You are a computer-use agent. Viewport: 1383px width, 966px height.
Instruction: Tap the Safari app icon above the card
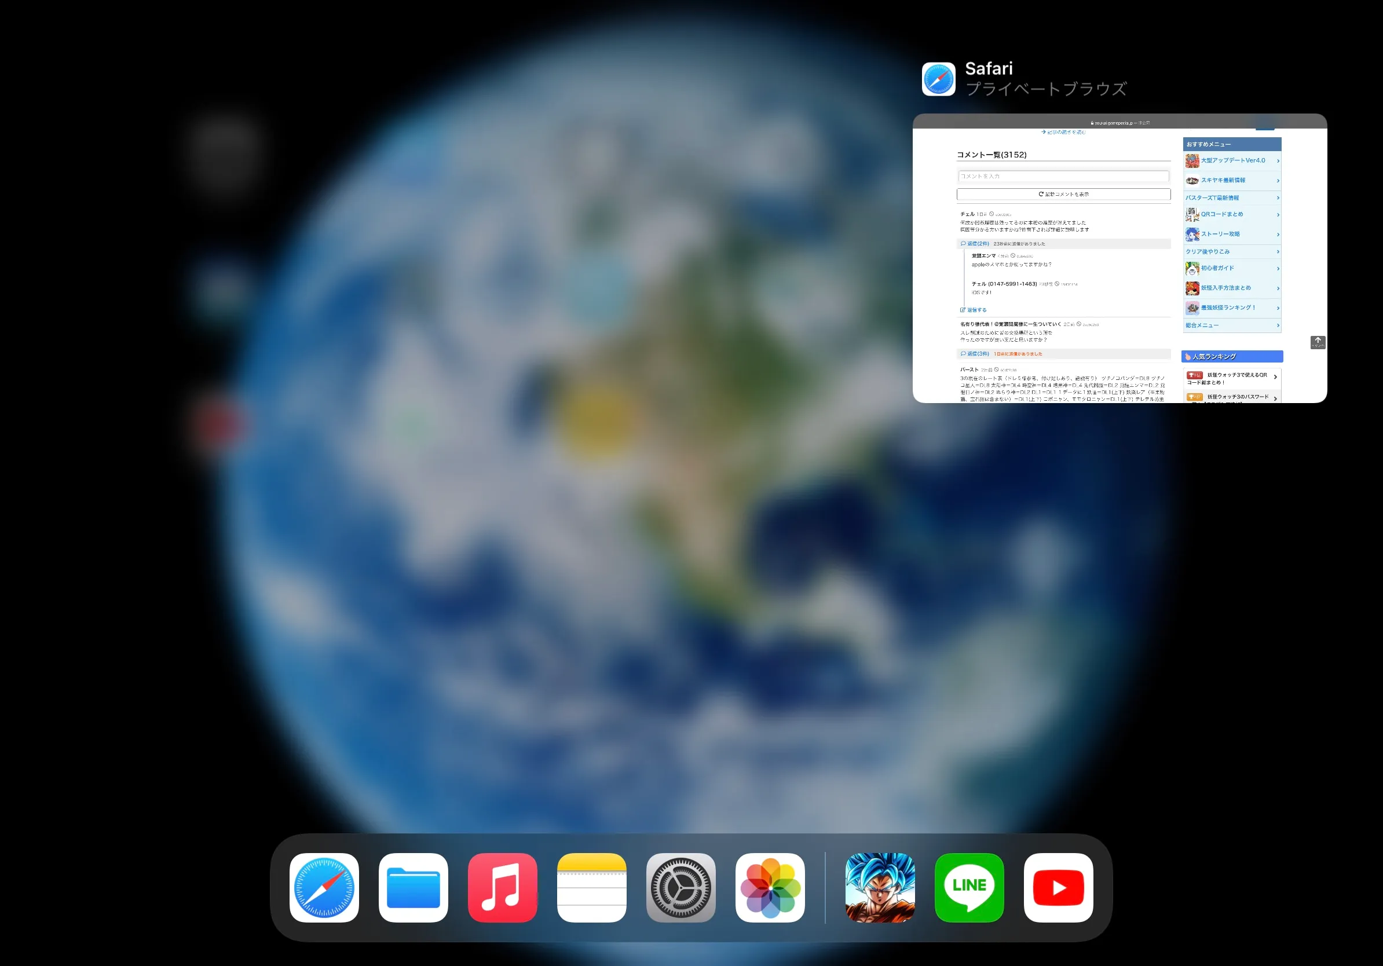tap(938, 79)
